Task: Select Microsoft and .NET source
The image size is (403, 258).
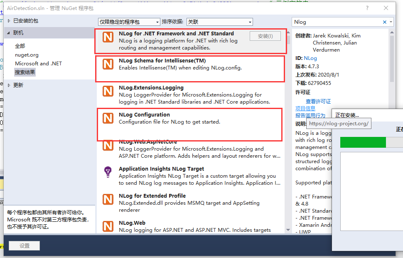Action: 38,63
